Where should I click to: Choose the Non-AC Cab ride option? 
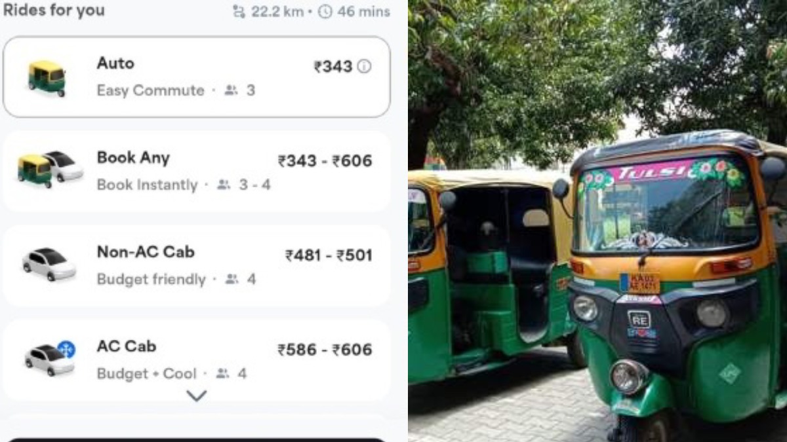196,265
